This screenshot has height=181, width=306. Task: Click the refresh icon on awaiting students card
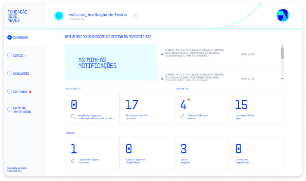(73, 116)
